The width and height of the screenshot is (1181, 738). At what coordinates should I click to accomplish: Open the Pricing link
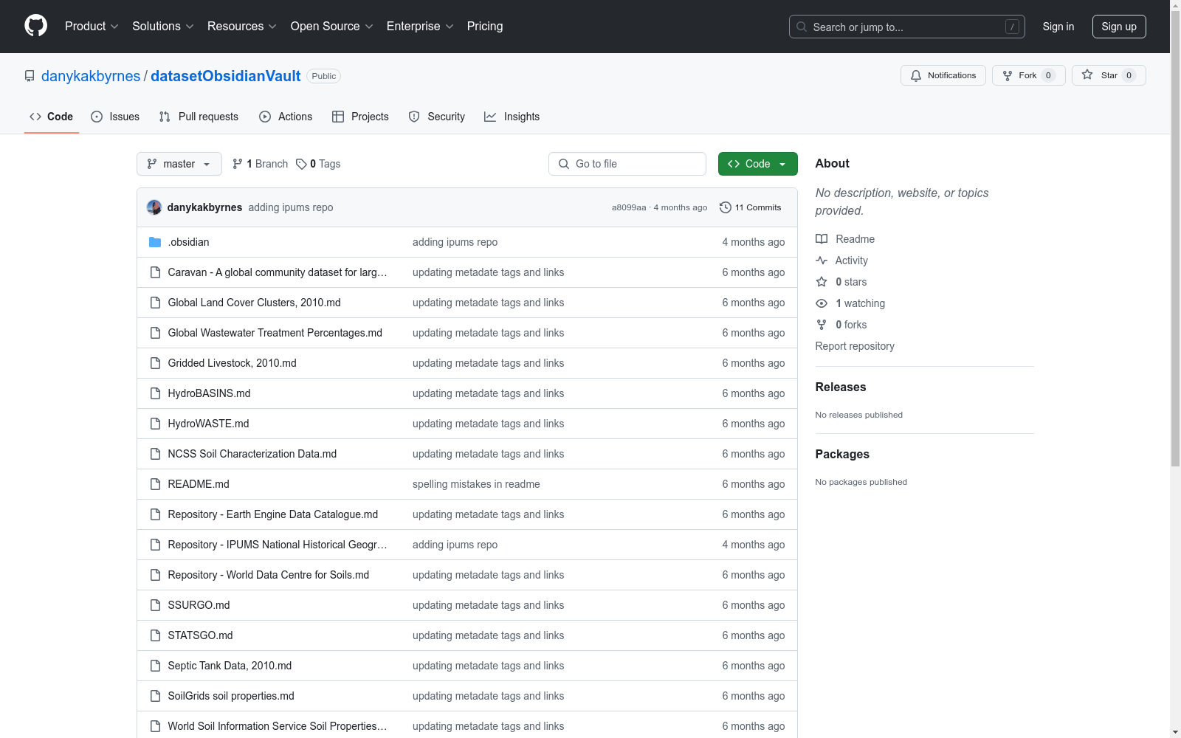485,26
